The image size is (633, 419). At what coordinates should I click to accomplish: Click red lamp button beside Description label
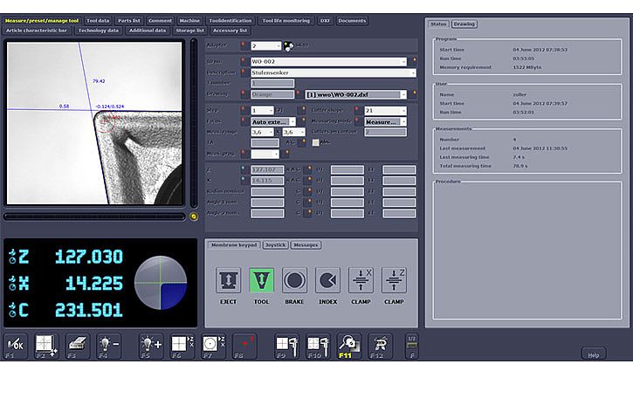coord(244,72)
